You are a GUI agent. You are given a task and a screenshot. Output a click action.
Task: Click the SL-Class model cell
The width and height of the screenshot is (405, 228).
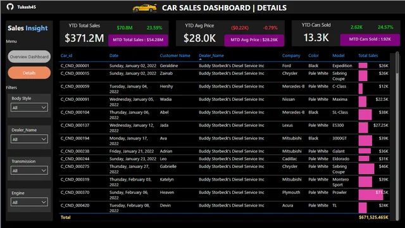point(340,112)
